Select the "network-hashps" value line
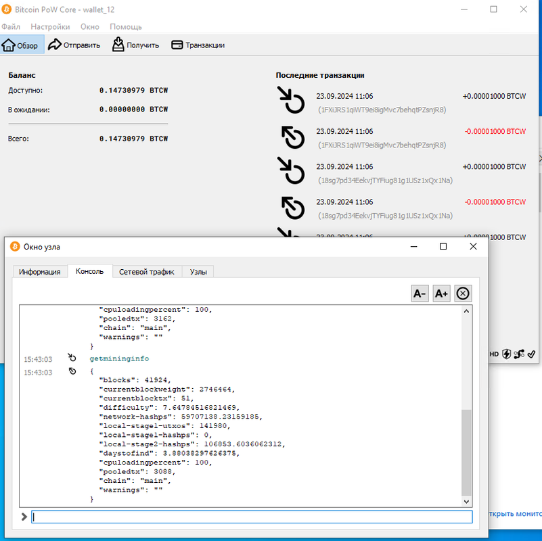Viewport: 542px width, 541px height. [x=181, y=417]
